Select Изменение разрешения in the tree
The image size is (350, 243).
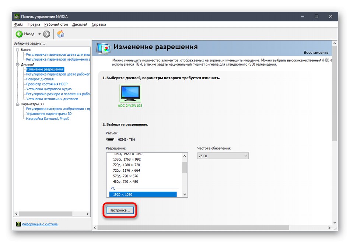[45, 69]
